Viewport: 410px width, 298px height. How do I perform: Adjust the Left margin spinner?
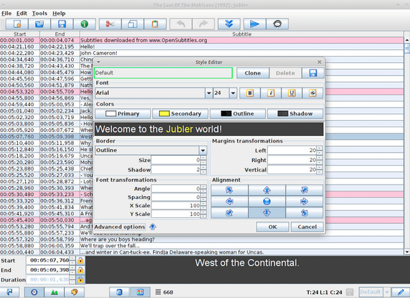click(320, 150)
